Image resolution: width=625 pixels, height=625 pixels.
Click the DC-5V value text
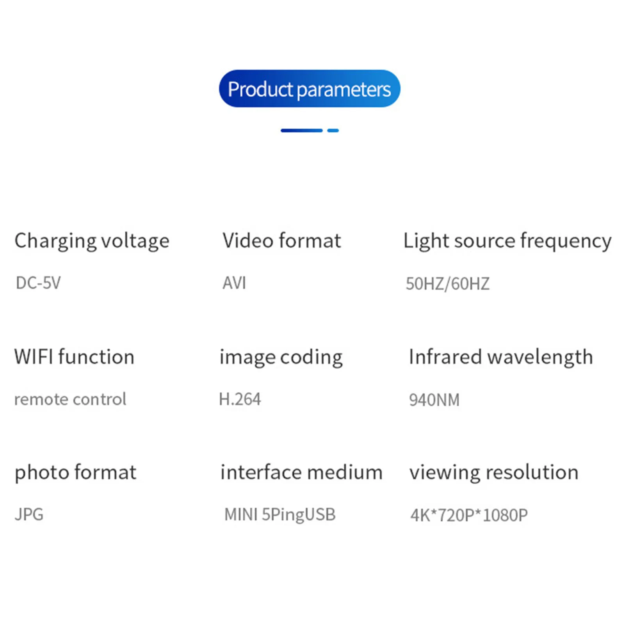[x=38, y=283]
